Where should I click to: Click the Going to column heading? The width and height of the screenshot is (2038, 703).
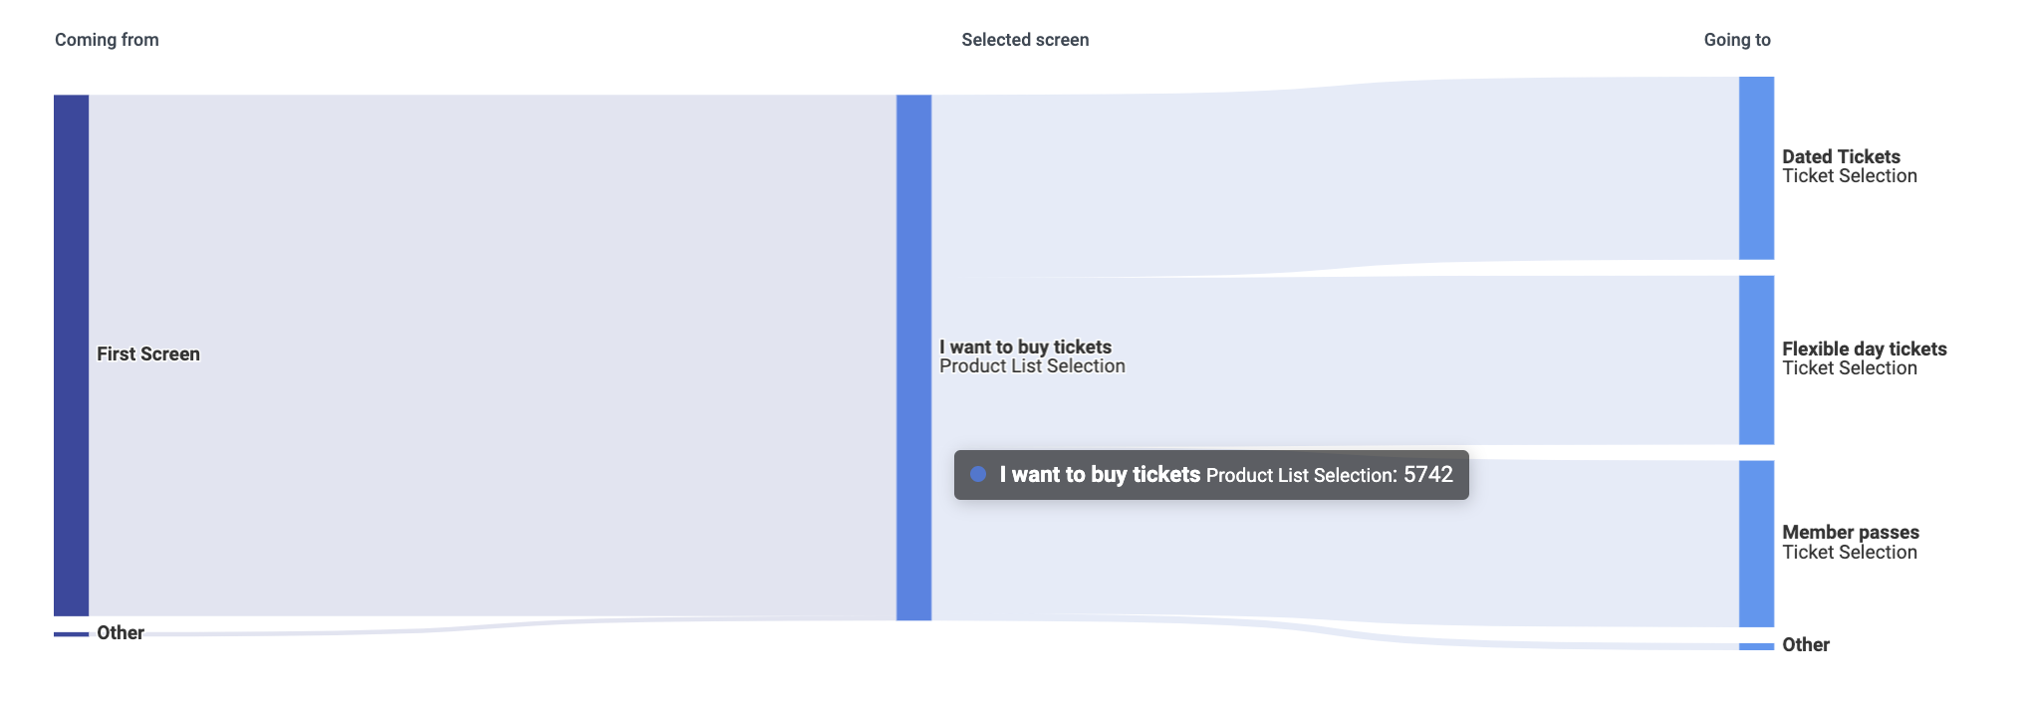click(x=1736, y=40)
